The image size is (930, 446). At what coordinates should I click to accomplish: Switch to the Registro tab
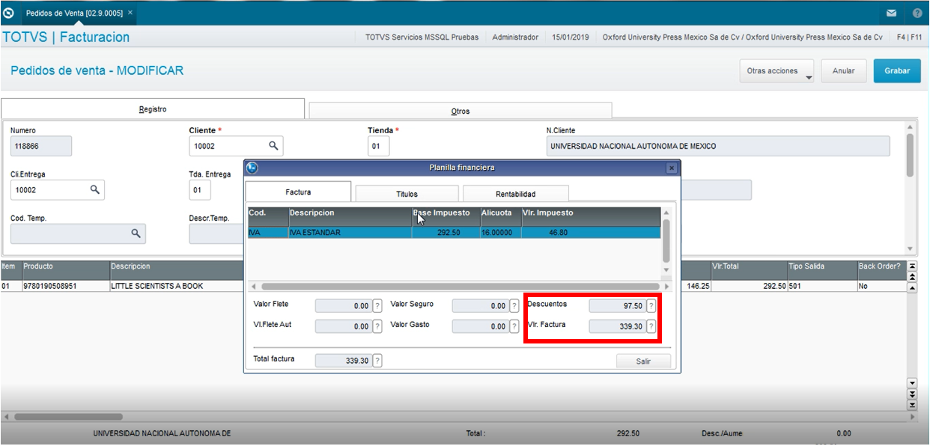[153, 109]
